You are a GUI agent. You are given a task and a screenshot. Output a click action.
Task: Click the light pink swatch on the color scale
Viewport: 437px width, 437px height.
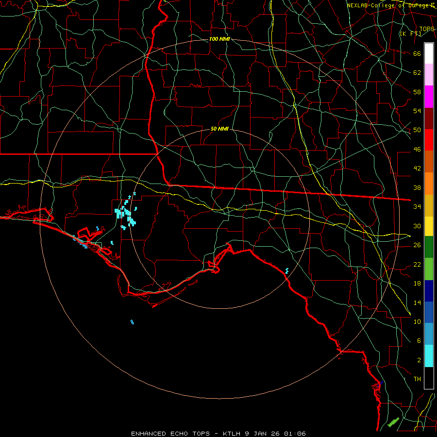tap(429, 75)
